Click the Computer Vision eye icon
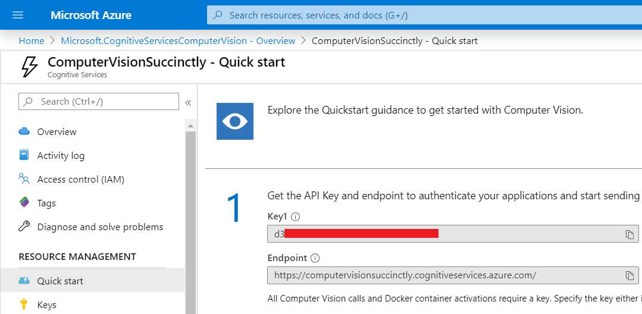The height and width of the screenshot is (314, 642). pos(234,121)
